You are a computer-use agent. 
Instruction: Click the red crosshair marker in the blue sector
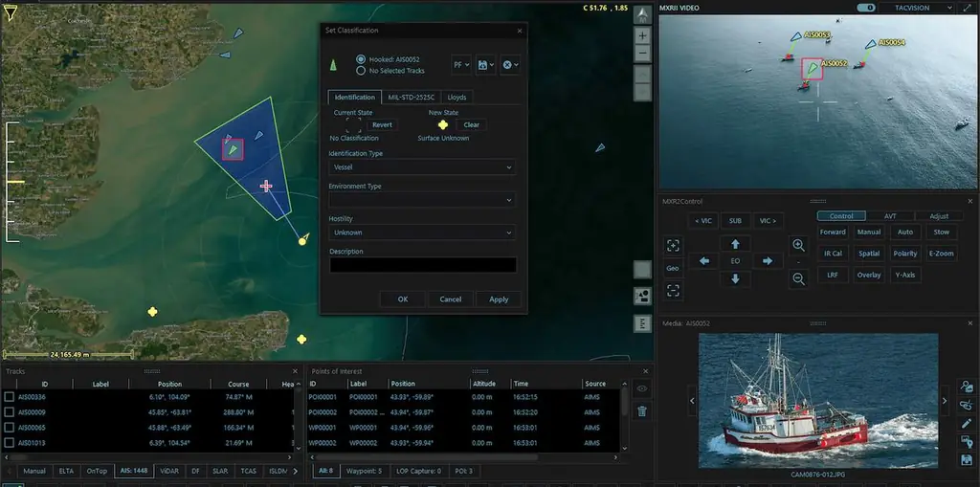coord(266,187)
